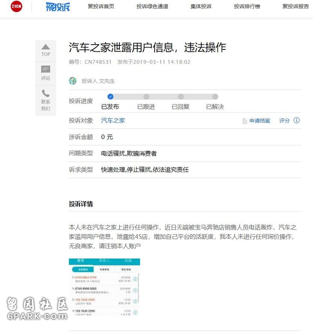Open 投诉绿色通道 menu item

[x=152, y=7]
